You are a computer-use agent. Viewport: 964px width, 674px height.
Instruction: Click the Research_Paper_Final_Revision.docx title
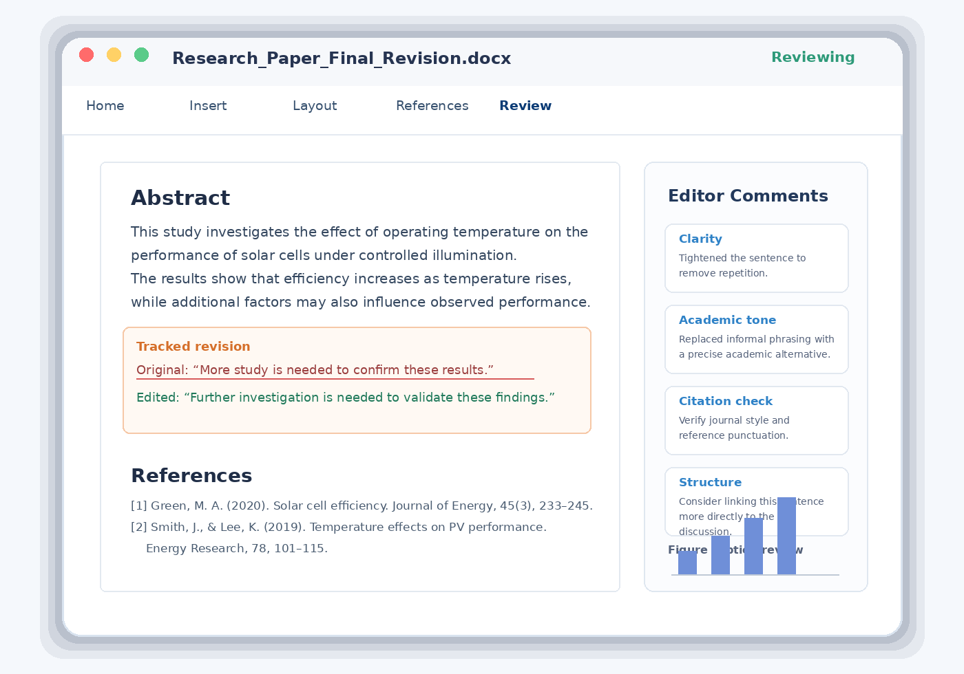click(342, 58)
